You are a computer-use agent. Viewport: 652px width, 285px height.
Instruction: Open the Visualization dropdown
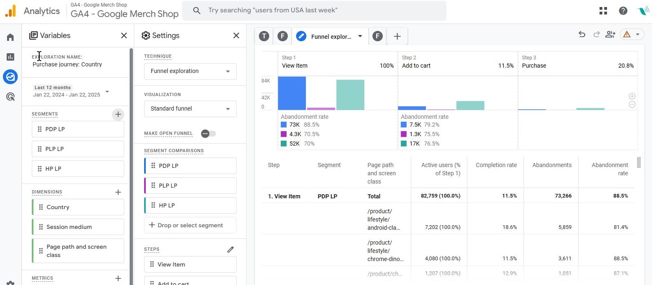click(x=190, y=109)
